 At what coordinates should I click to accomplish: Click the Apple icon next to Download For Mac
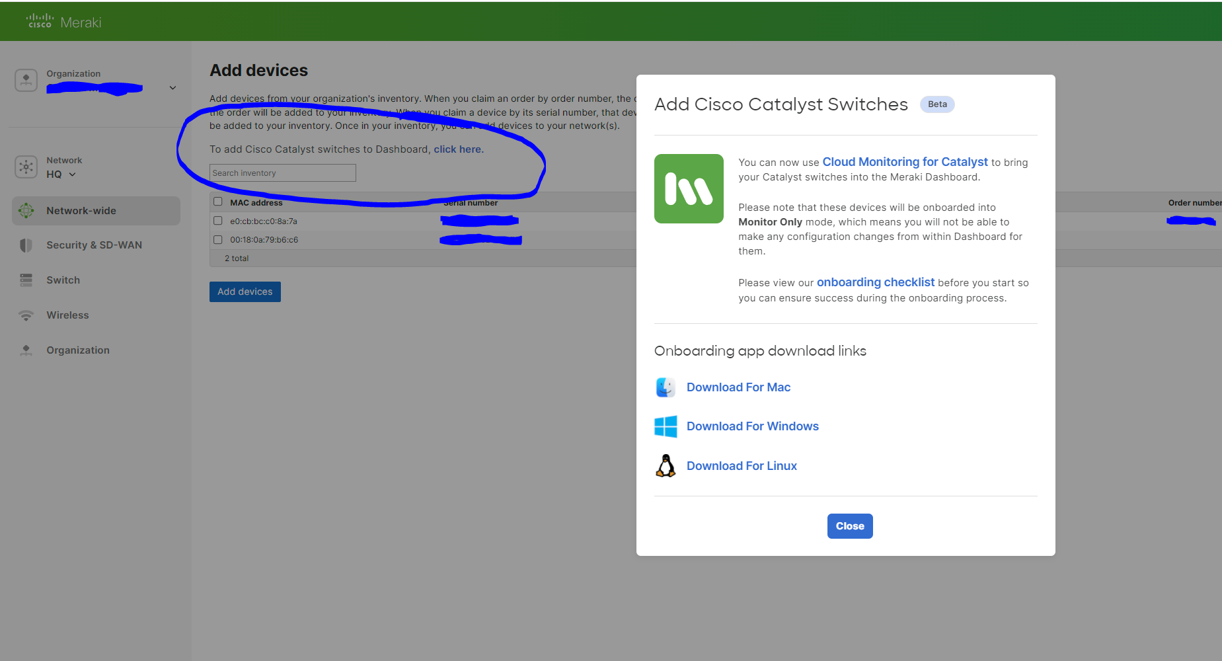coord(666,387)
